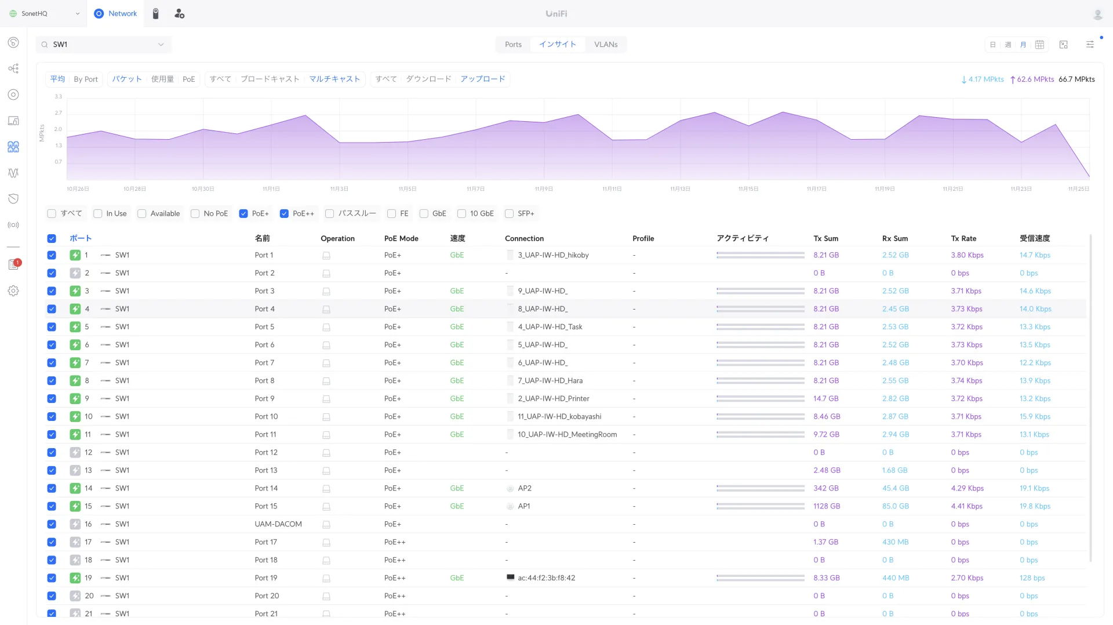This screenshot has width=1113, height=625.
Task: Open the calendar date picker icon
Action: 1039,45
